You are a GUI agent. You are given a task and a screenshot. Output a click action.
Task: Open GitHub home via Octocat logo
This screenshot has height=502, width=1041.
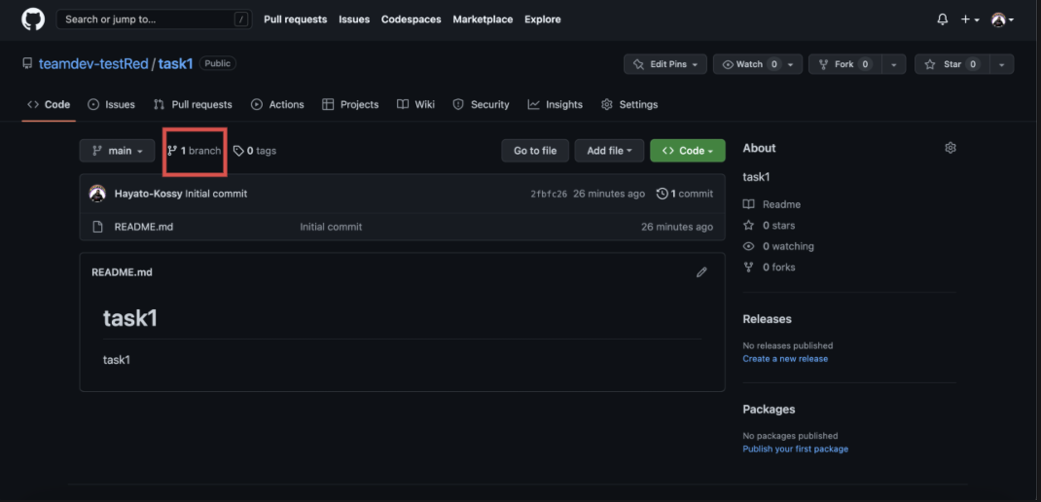pos(33,19)
